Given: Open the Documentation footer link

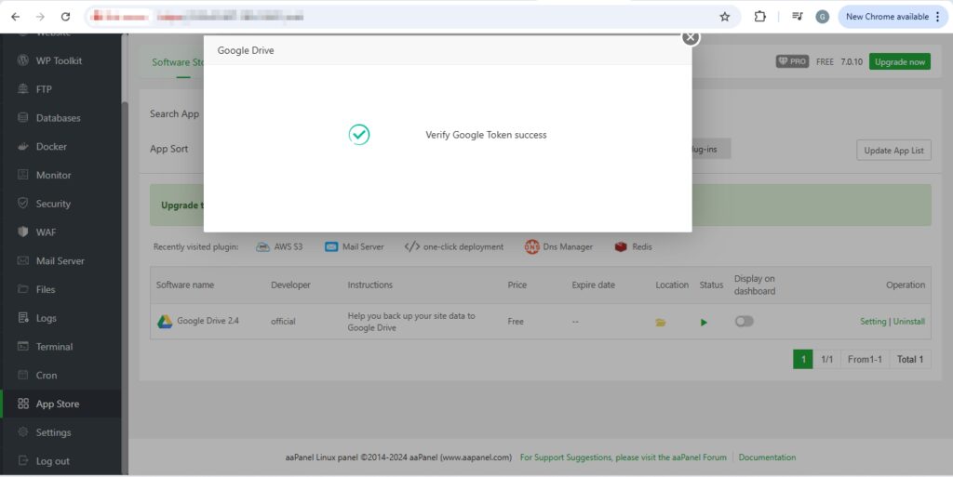Looking at the screenshot, I should [x=767, y=457].
